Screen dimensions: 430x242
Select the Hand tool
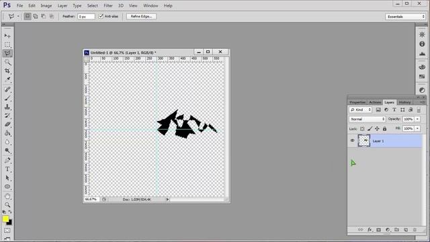[x=7, y=196]
